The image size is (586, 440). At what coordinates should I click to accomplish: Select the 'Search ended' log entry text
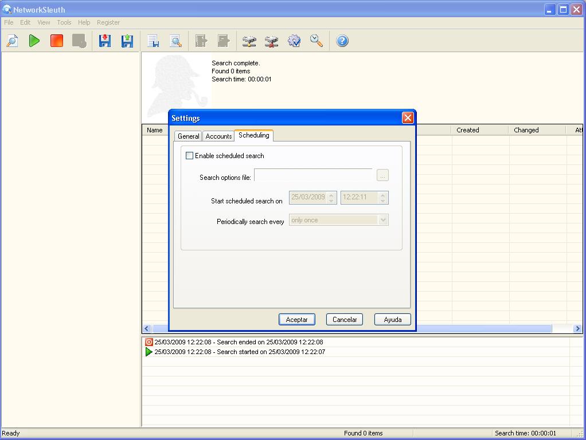pos(239,342)
